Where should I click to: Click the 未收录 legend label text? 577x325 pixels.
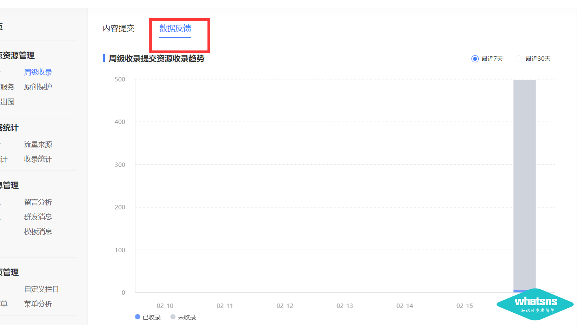[187, 317]
